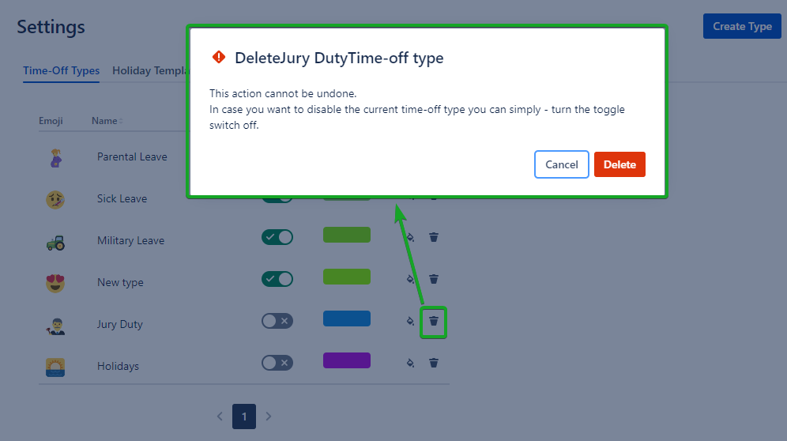Confirm with the red Delete button

(619, 164)
